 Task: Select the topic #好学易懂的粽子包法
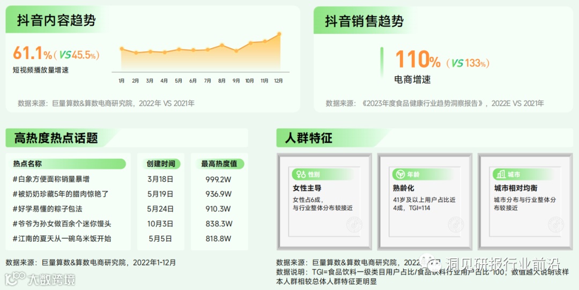[47, 209]
